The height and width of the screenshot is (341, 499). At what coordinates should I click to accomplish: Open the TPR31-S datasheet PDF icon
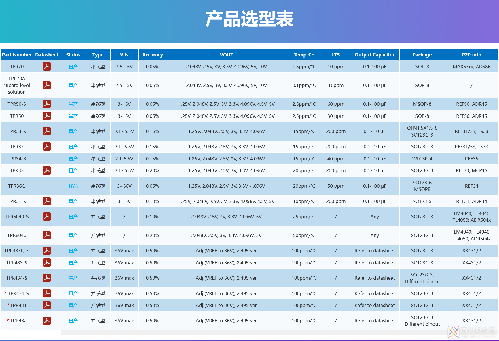pos(47,201)
